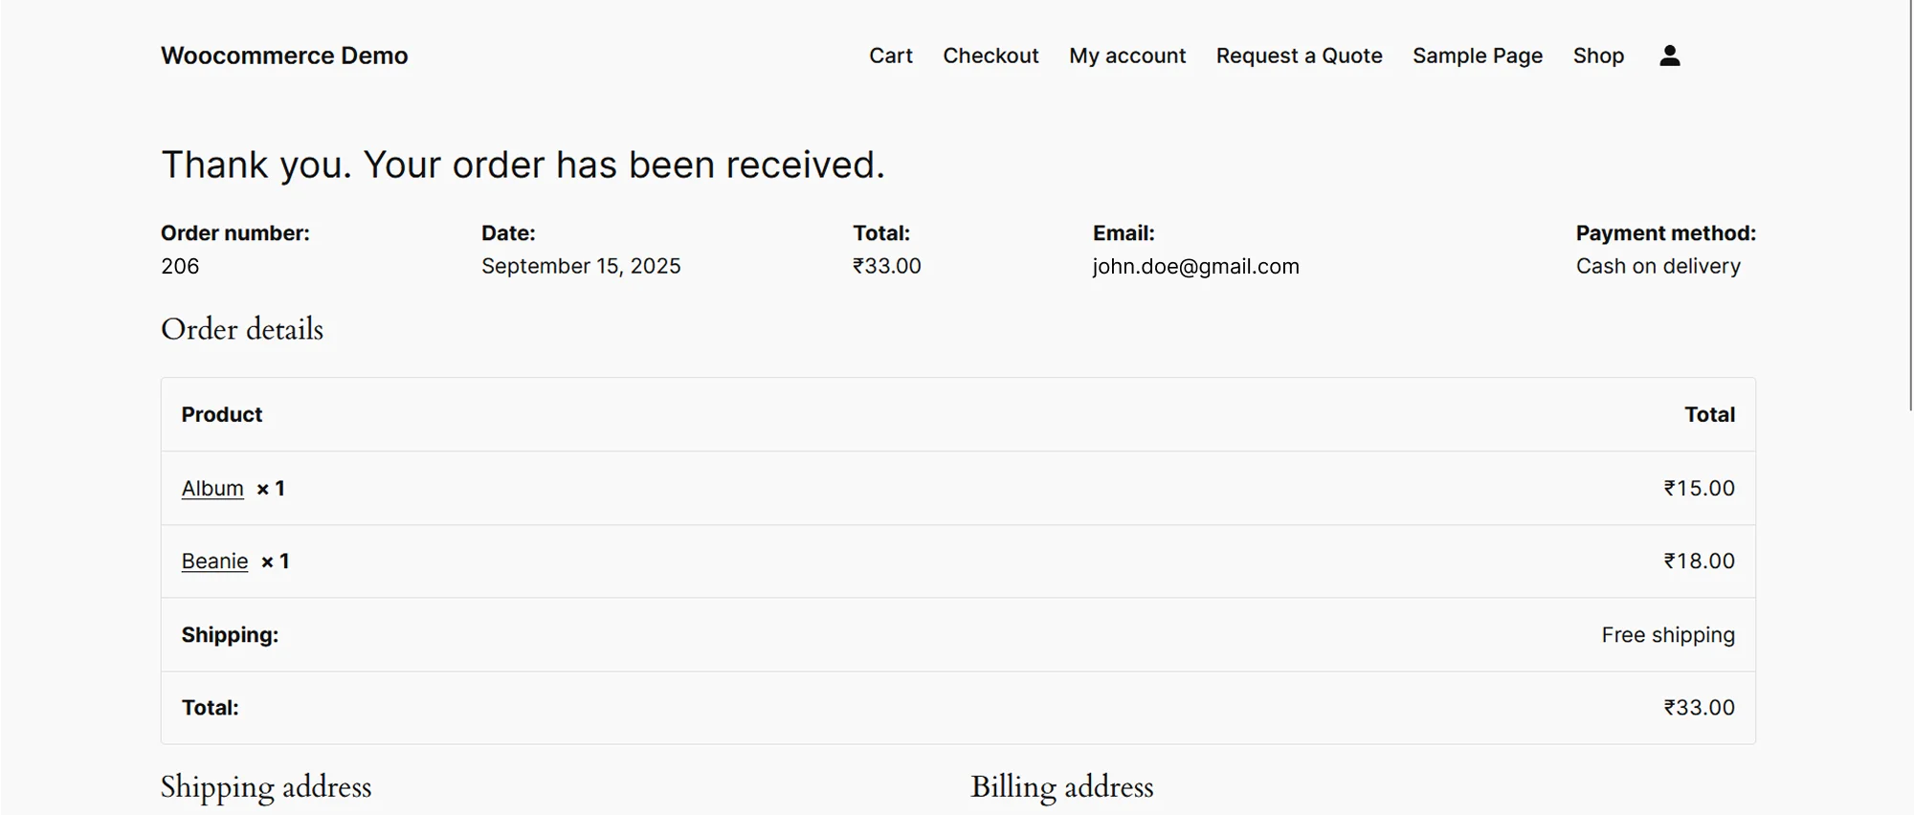The width and height of the screenshot is (1914, 815).
Task: Click the Woocommerce Demo site title
Action: click(284, 55)
